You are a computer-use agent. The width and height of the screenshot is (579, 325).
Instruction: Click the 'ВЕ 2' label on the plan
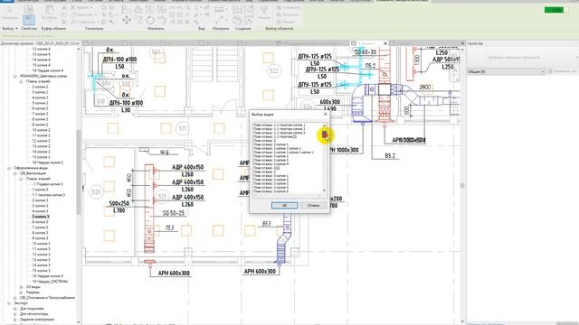tap(390, 156)
